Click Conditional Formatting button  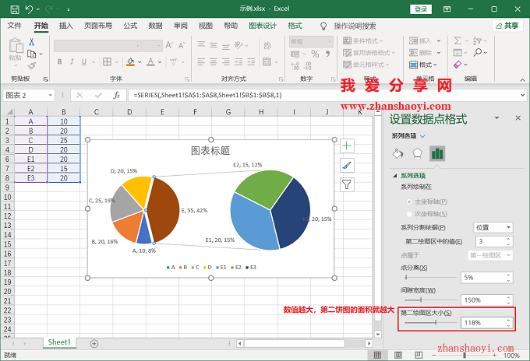point(363,40)
